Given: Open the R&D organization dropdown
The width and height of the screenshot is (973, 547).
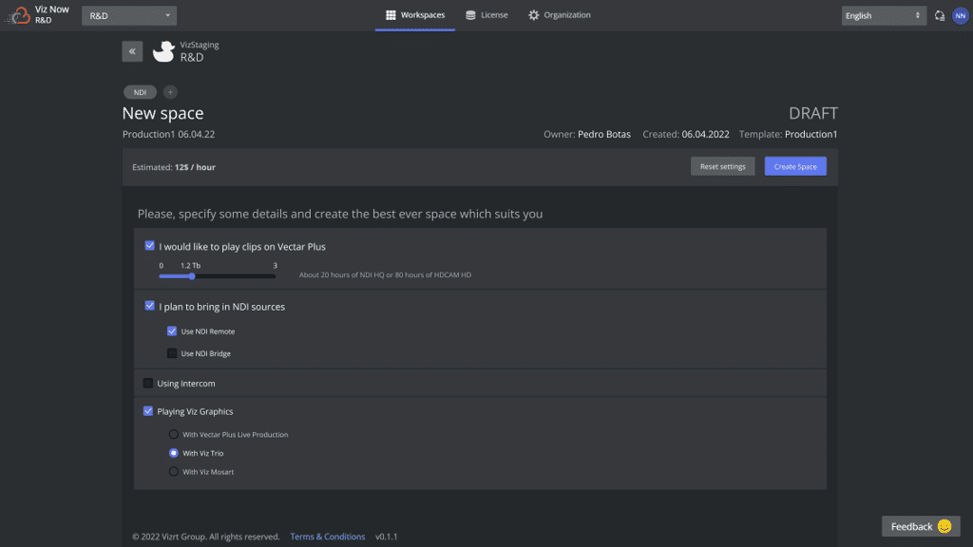Looking at the screenshot, I should click(x=129, y=15).
